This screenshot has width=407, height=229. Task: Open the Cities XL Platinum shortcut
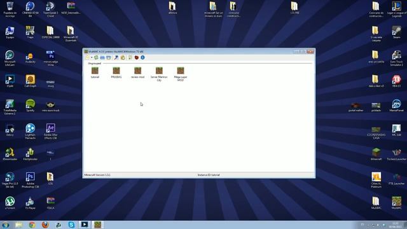coord(376,180)
